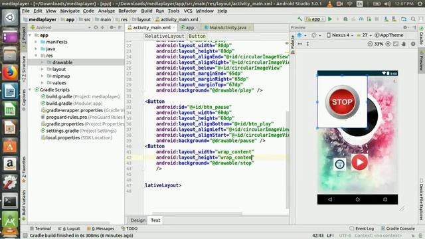Image resolution: width=425 pixels, height=239 pixels.
Task: Toggle the Structure side tool window
Action: coord(24,68)
